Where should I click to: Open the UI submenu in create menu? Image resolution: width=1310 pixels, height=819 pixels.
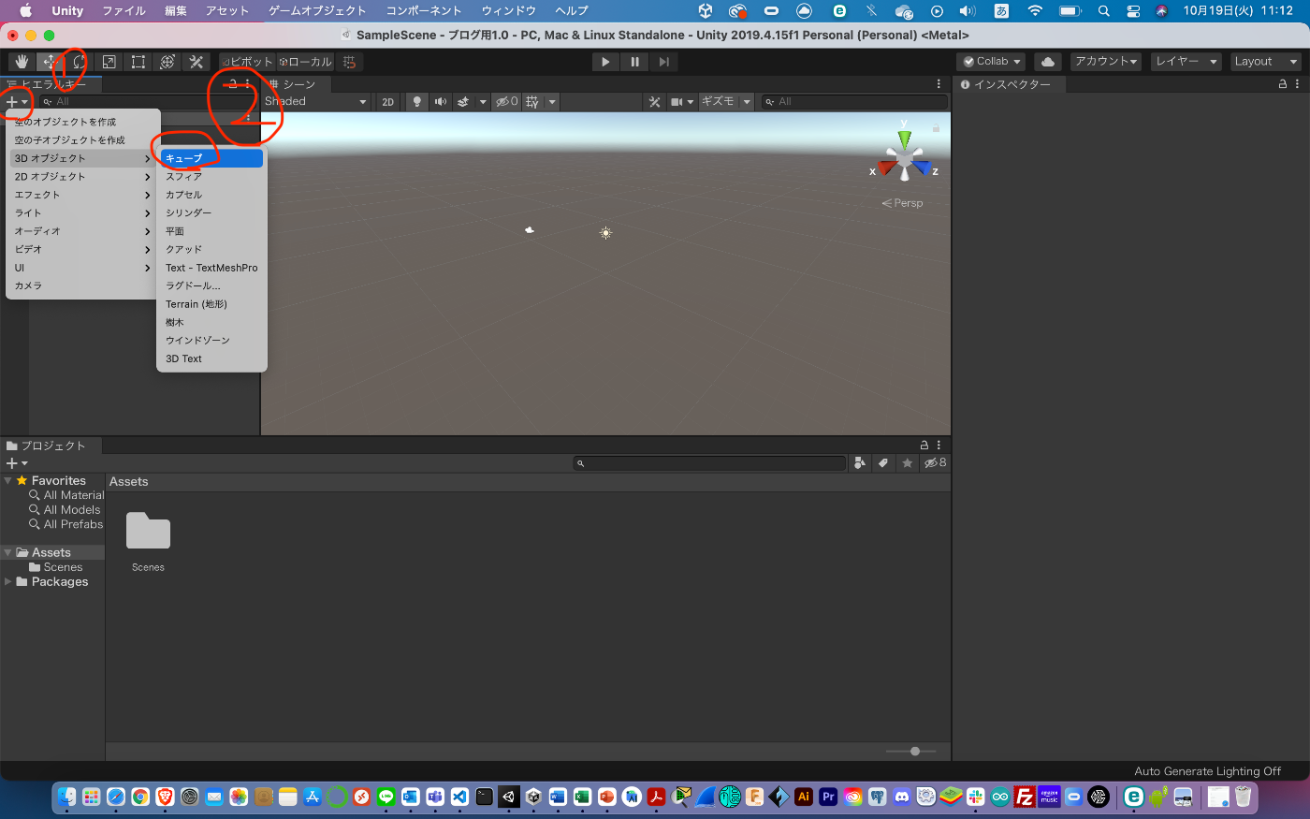pyautogui.click(x=82, y=268)
